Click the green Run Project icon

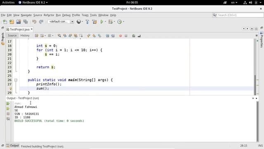click(x=102, y=22)
